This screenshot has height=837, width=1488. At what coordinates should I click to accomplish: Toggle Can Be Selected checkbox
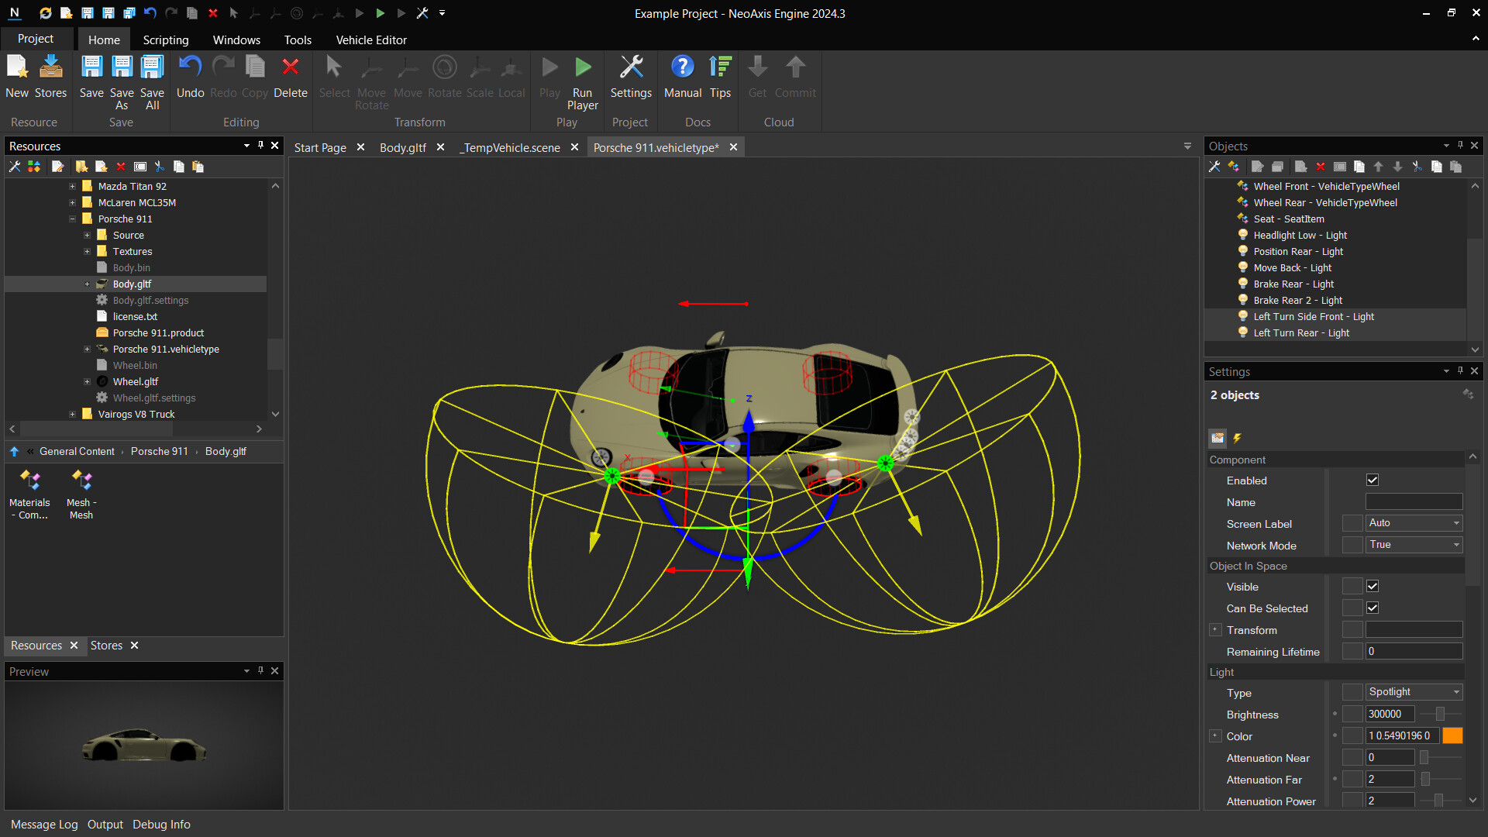(x=1373, y=608)
